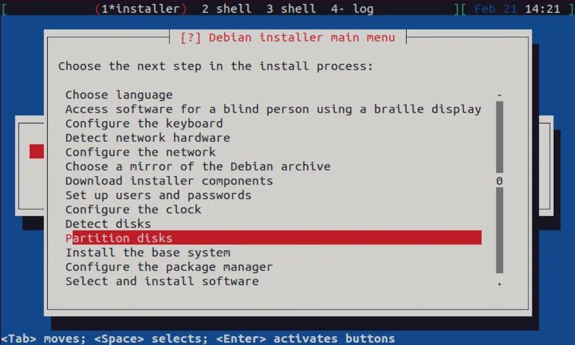Image resolution: width=575 pixels, height=345 pixels.
Task: Select "Select and install software"
Action: point(161,281)
